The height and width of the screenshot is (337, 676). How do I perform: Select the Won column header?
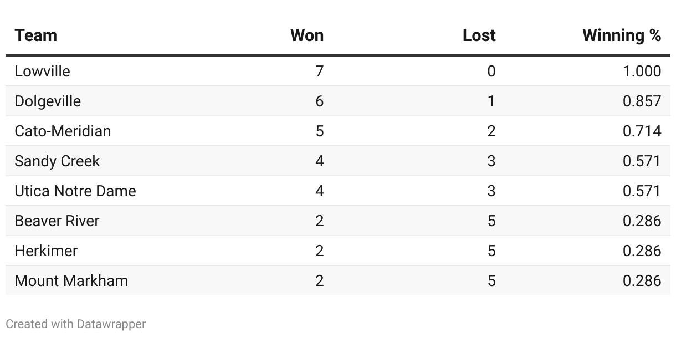click(307, 35)
